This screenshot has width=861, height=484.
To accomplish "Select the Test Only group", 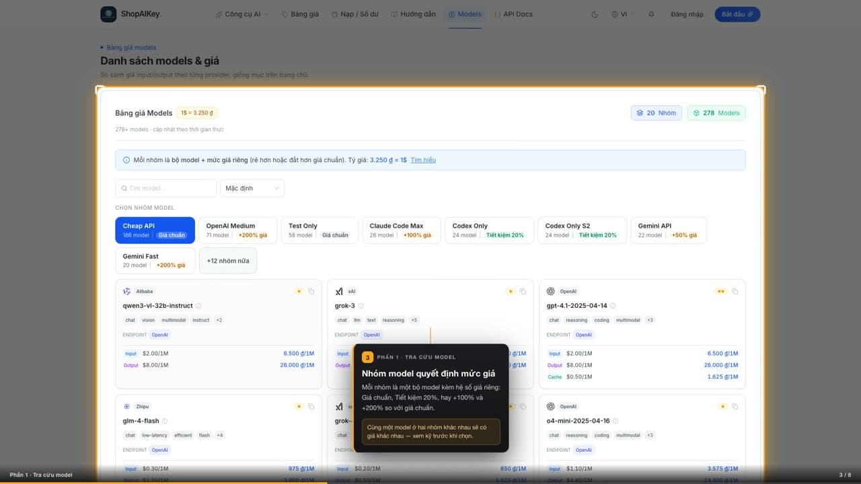I will pyautogui.click(x=320, y=231).
